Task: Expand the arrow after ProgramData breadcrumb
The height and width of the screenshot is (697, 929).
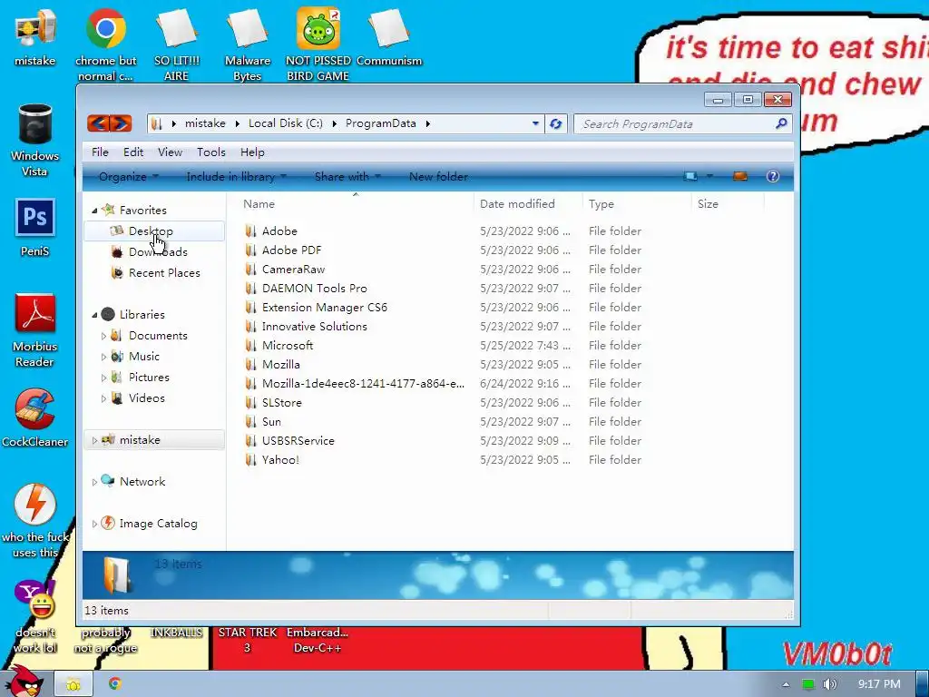Action: [x=428, y=123]
